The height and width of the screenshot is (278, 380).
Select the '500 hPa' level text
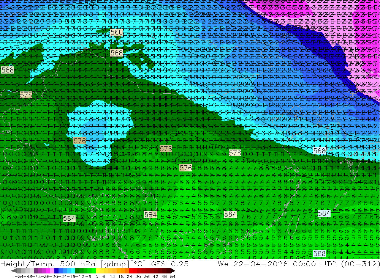[x=78, y=264]
